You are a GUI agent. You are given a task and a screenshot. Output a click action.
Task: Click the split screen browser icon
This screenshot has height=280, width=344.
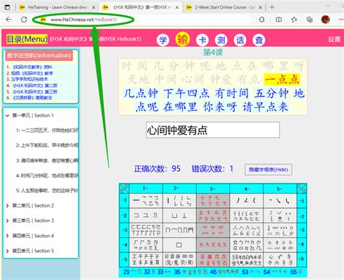[279, 20]
